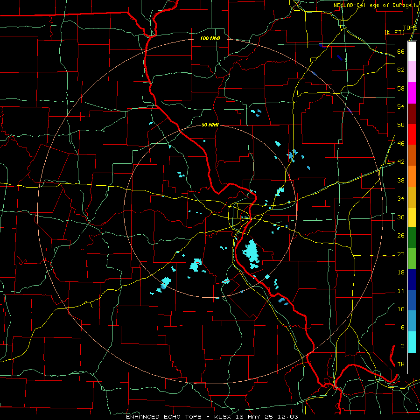Click the '22' legend value
This screenshot has height=420, width=420.
click(x=401, y=254)
